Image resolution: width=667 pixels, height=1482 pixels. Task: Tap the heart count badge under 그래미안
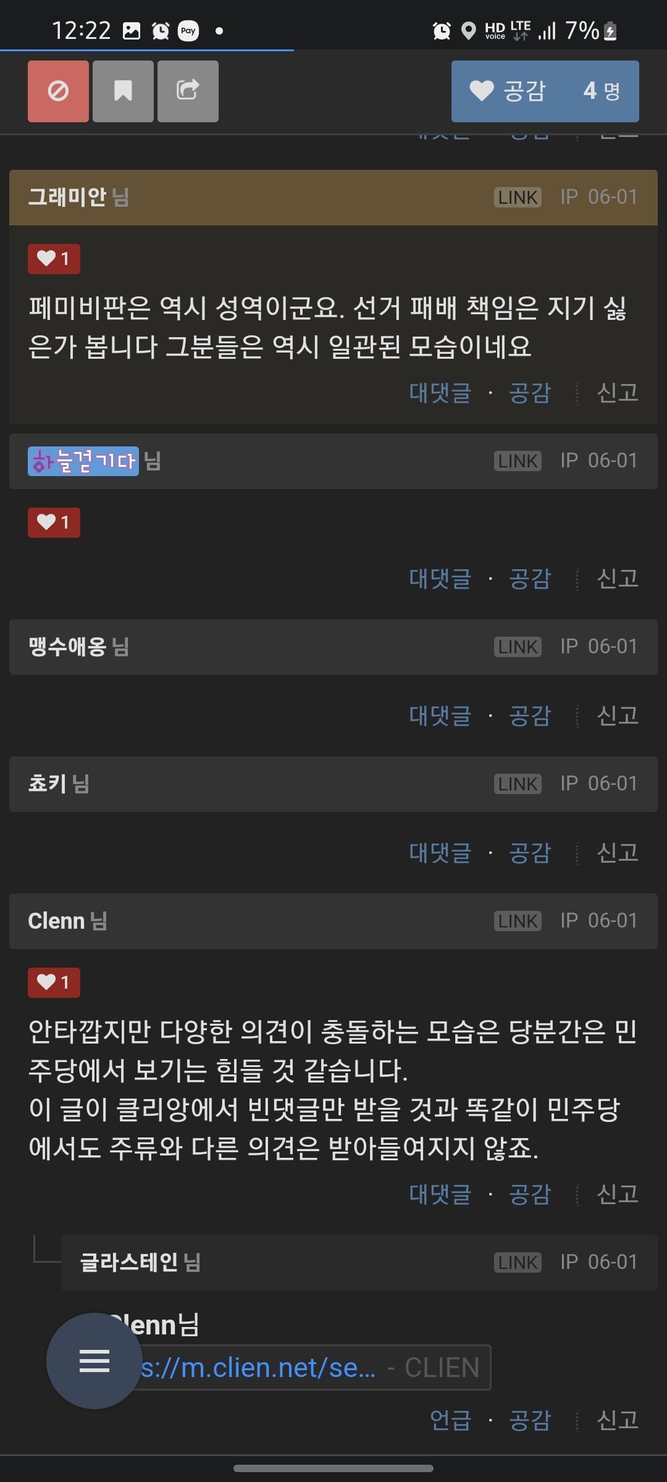(54, 259)
